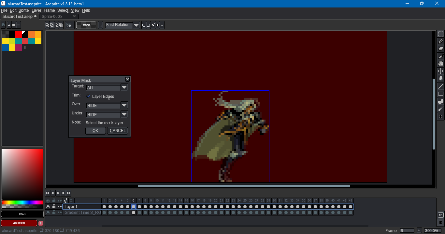445x234 pixels.
Task: Pick the orange palette swatch
Action: click(32, 34)
